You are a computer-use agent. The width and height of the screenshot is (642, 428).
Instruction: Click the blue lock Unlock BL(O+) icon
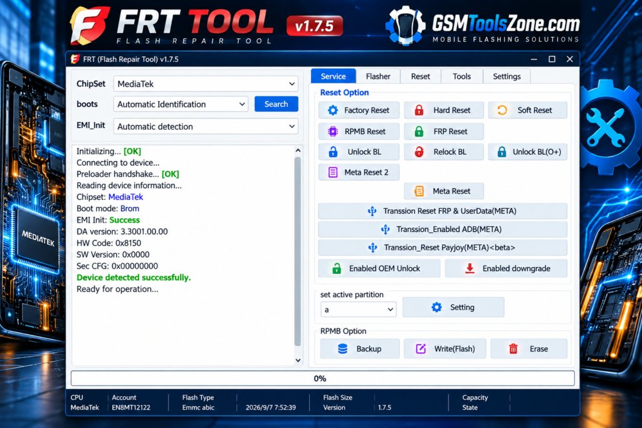pyautogui.click(x=502, y=152)
